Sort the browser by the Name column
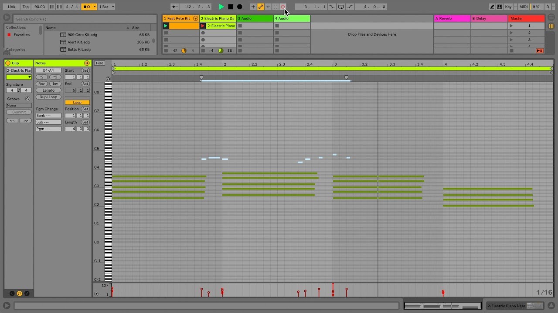The height and width of the screenshot is (313, 558). click(x=87, y=27)
